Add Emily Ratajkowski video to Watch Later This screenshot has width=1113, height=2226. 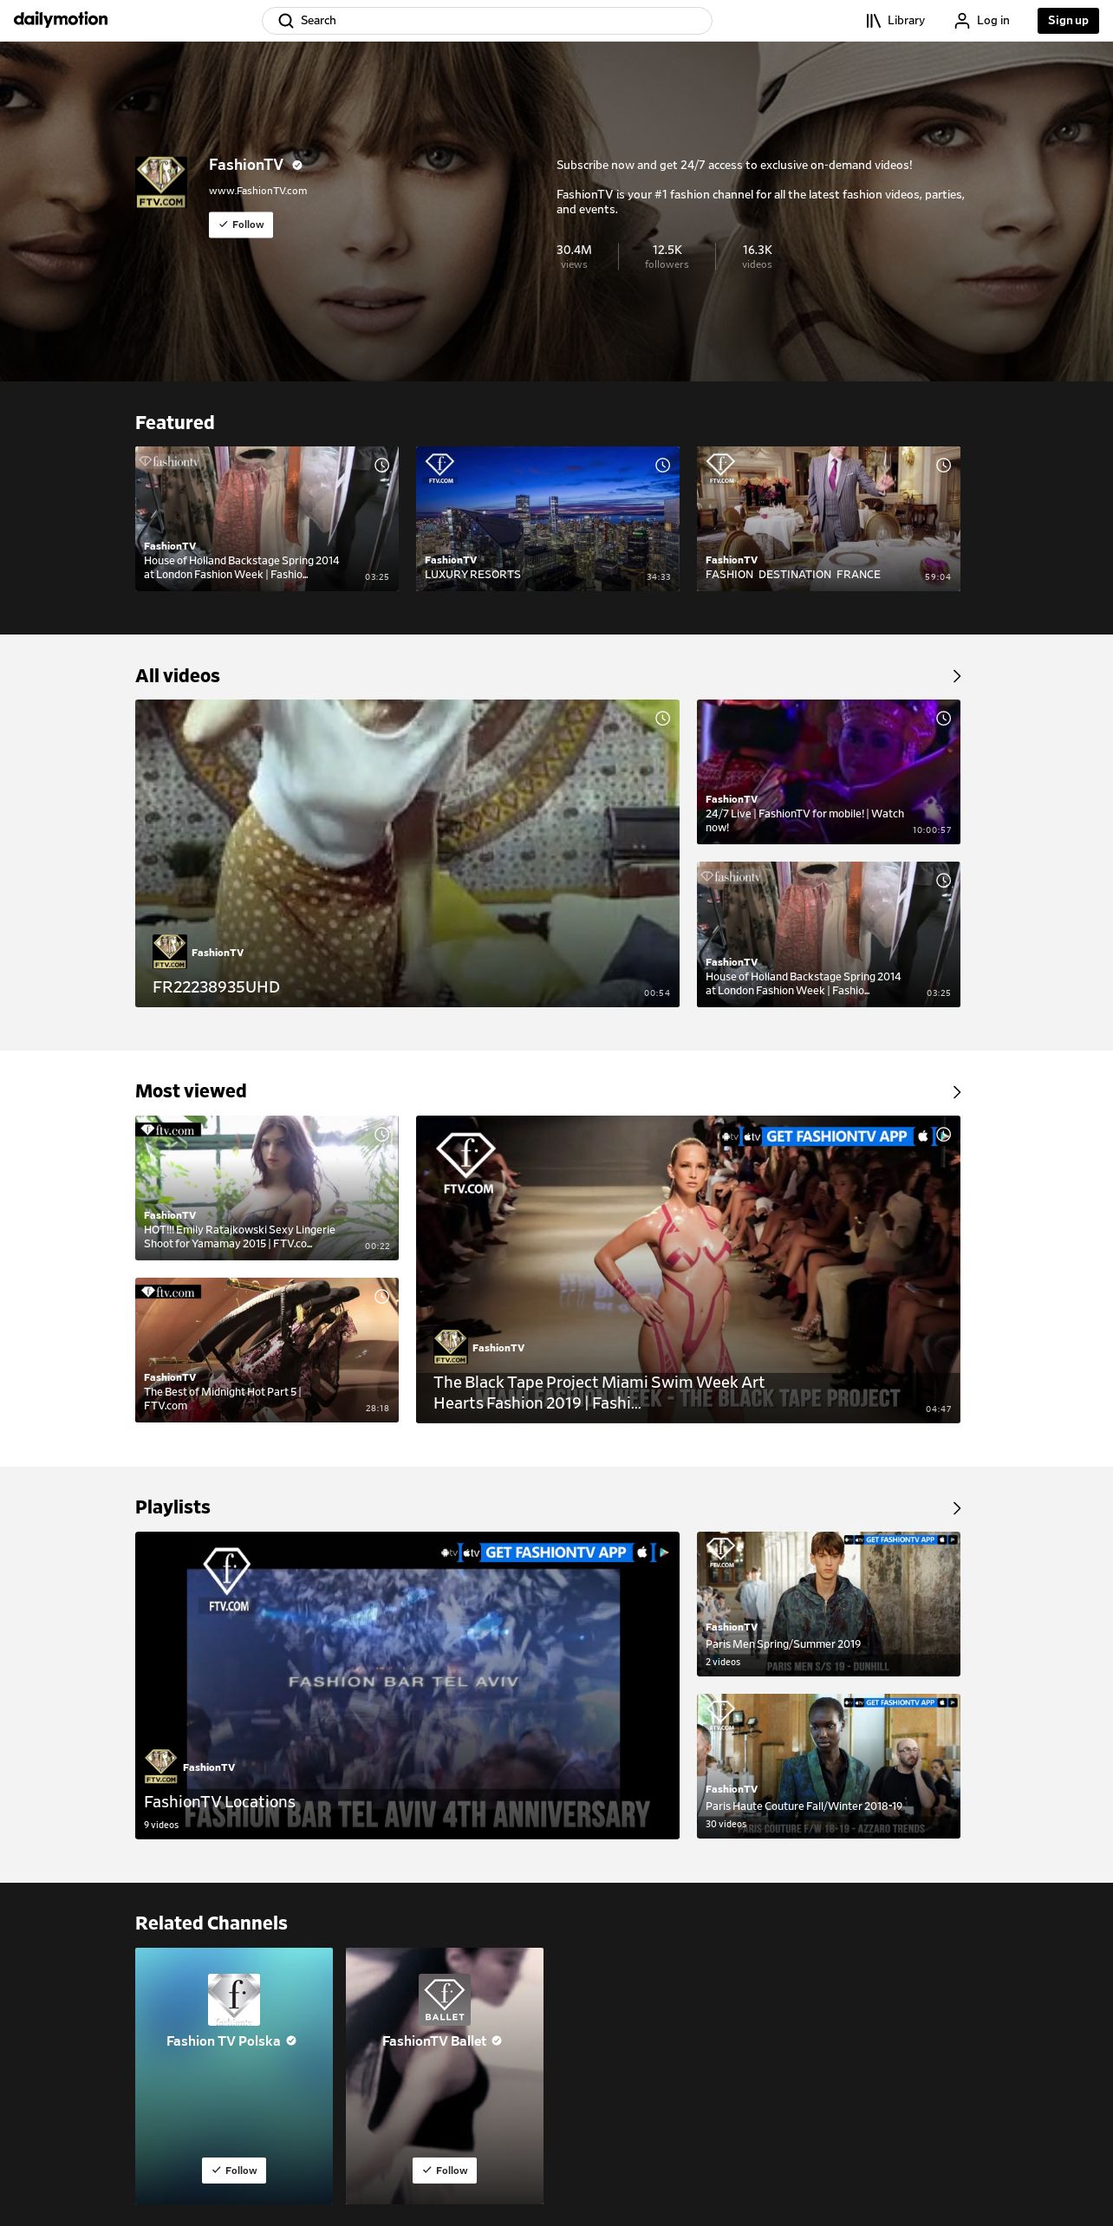(x=381, y=1135)
